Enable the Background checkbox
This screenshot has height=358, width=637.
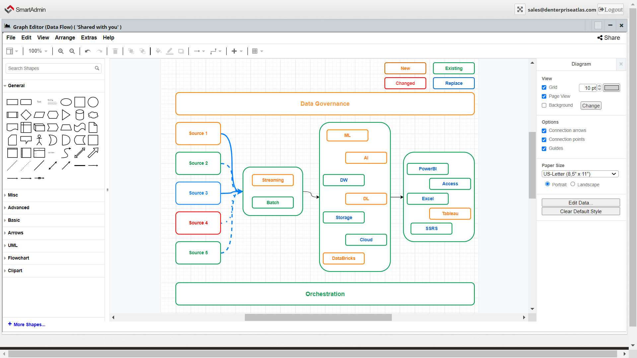(544, 105)
